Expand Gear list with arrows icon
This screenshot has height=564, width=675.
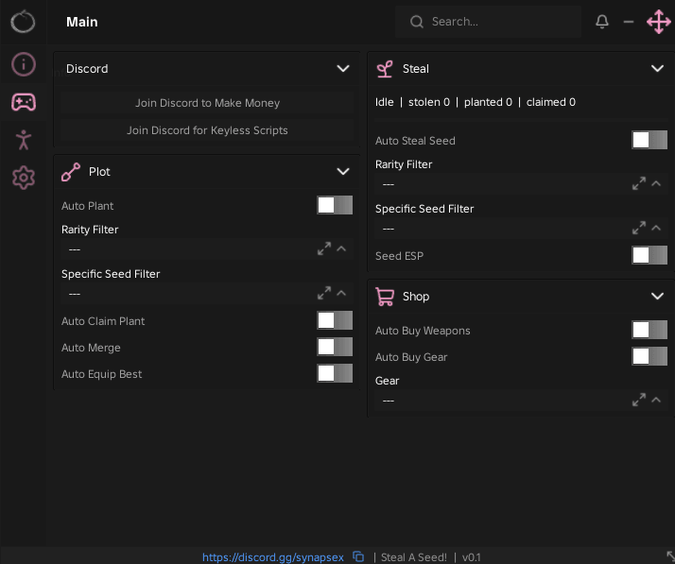coord(639,400)
